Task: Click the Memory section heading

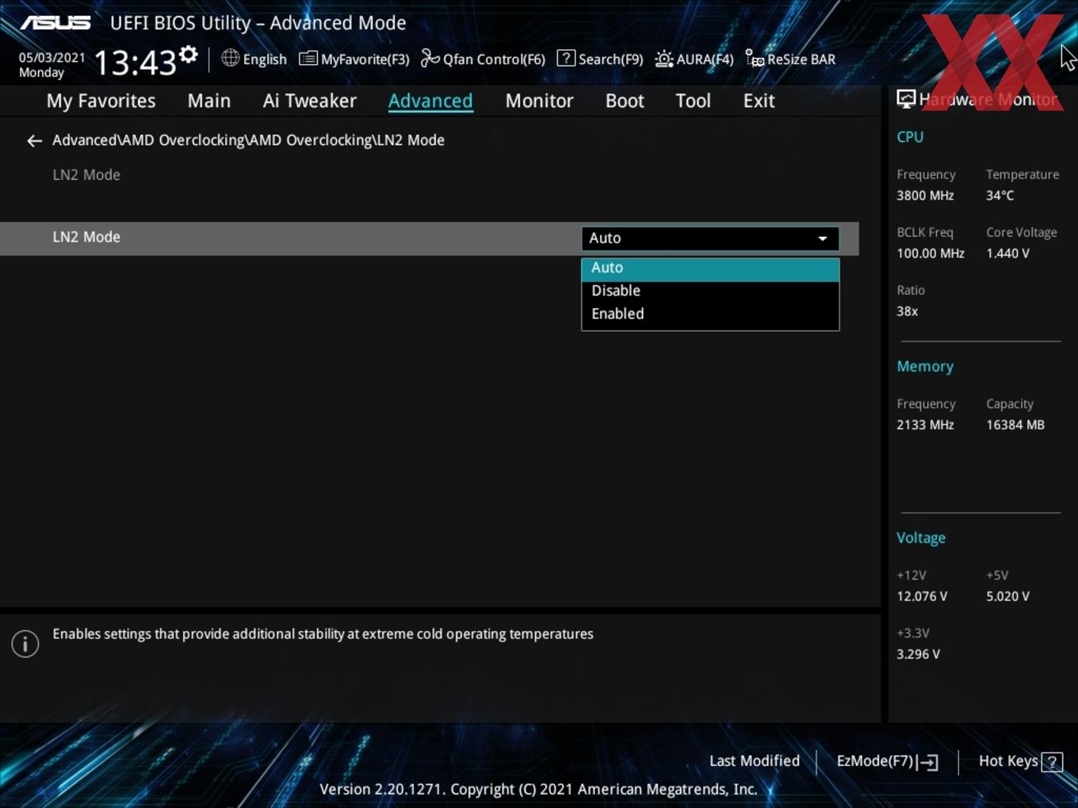Action: point(925,367)
